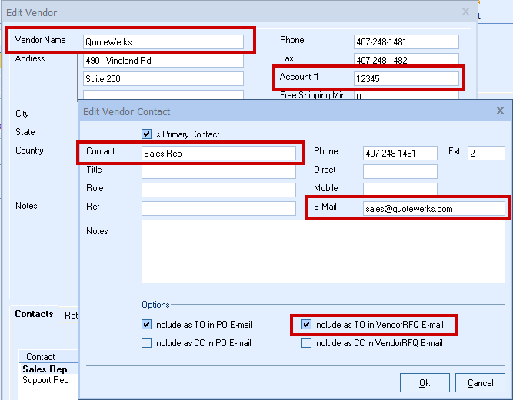Click the Contact column header
The image size is (513, 400).
[x=41, y=357]
